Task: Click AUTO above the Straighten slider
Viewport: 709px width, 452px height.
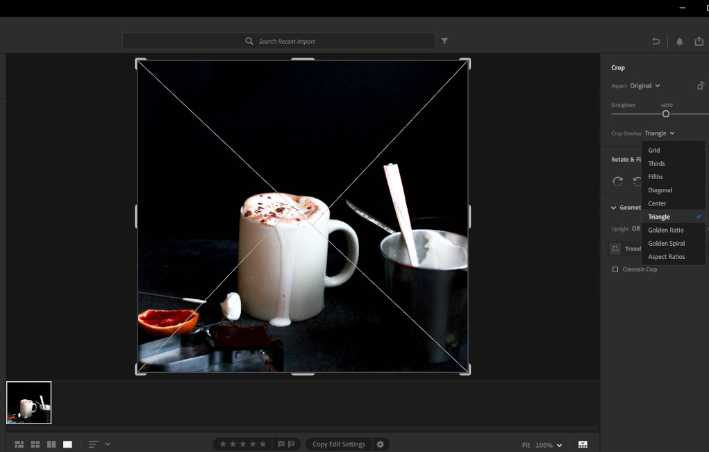Action: pyautogui.click(x=667, y=106)
